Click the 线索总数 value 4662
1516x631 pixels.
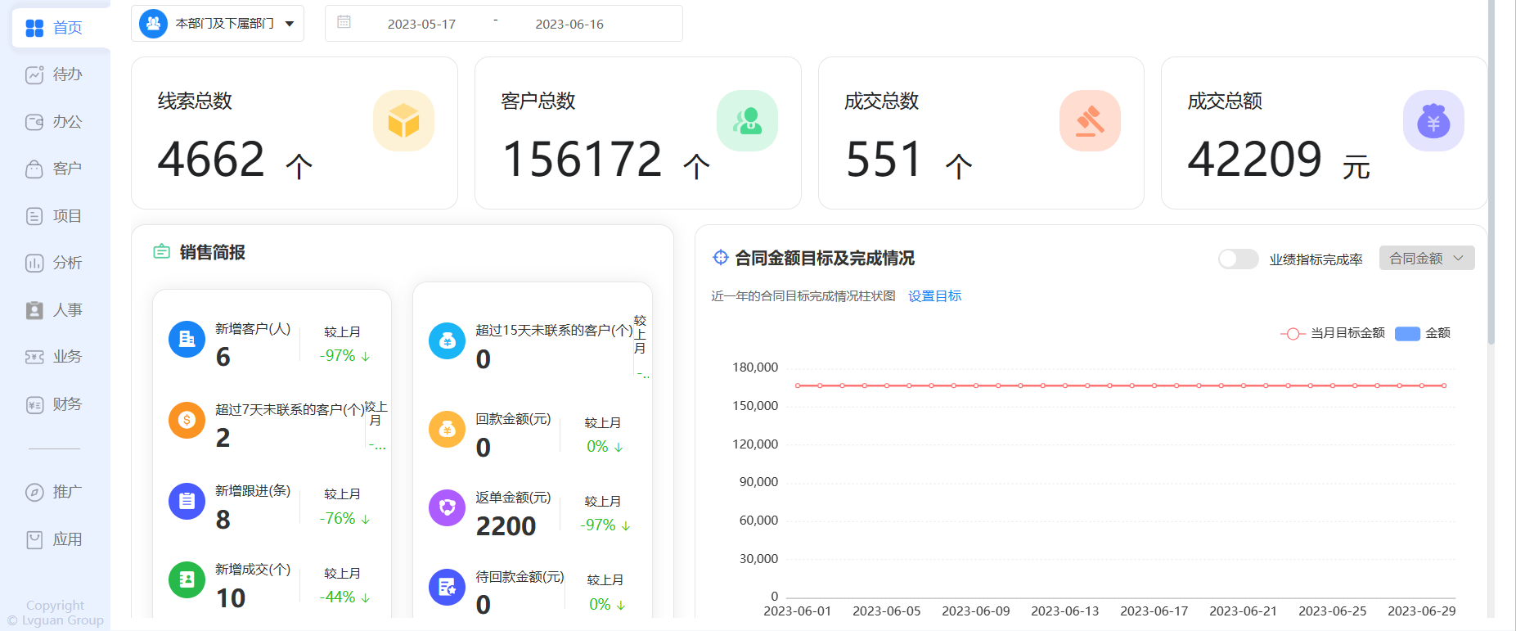[211, 159]
